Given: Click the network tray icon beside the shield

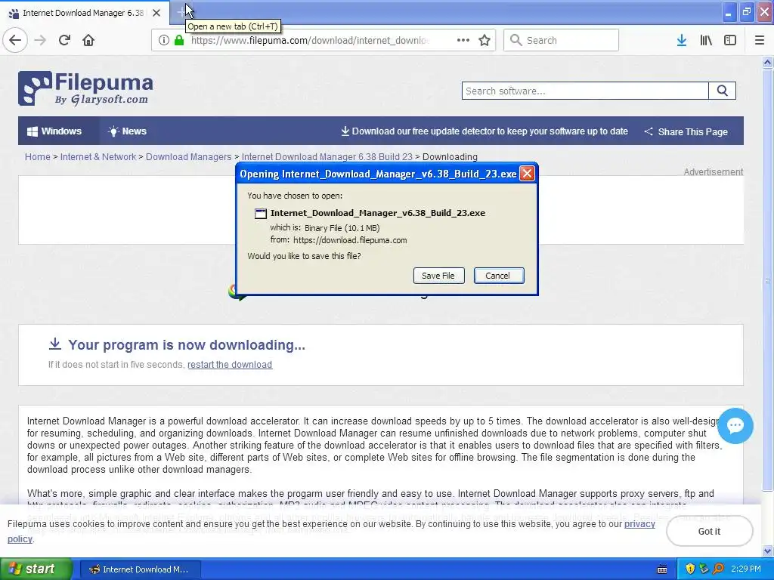Looking at the screenshot, I should pos(704,569).
